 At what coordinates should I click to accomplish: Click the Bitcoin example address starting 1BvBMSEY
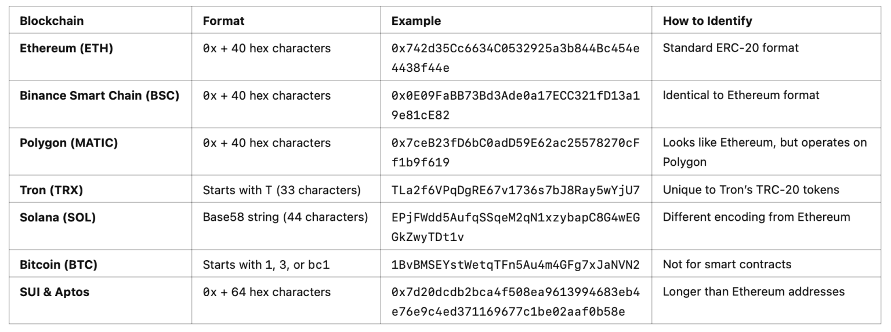[x=515, y=265]
